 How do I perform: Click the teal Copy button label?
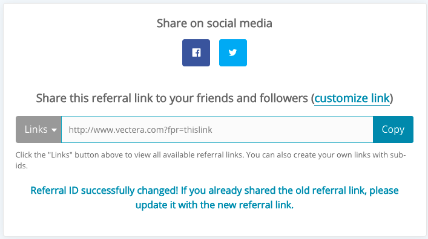click(x=393, y=130)
